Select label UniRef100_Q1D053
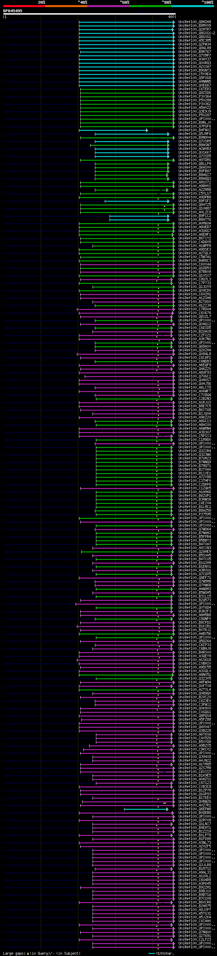 point(195,268)
